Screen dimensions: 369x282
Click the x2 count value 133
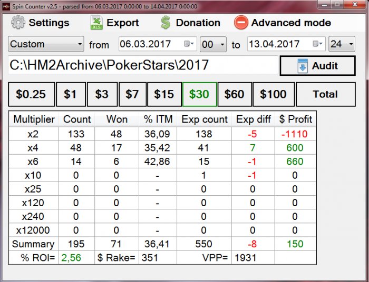(x=76, y=134)
